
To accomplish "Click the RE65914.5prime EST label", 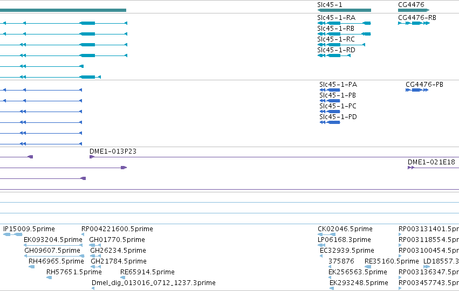I will [147, 272].
